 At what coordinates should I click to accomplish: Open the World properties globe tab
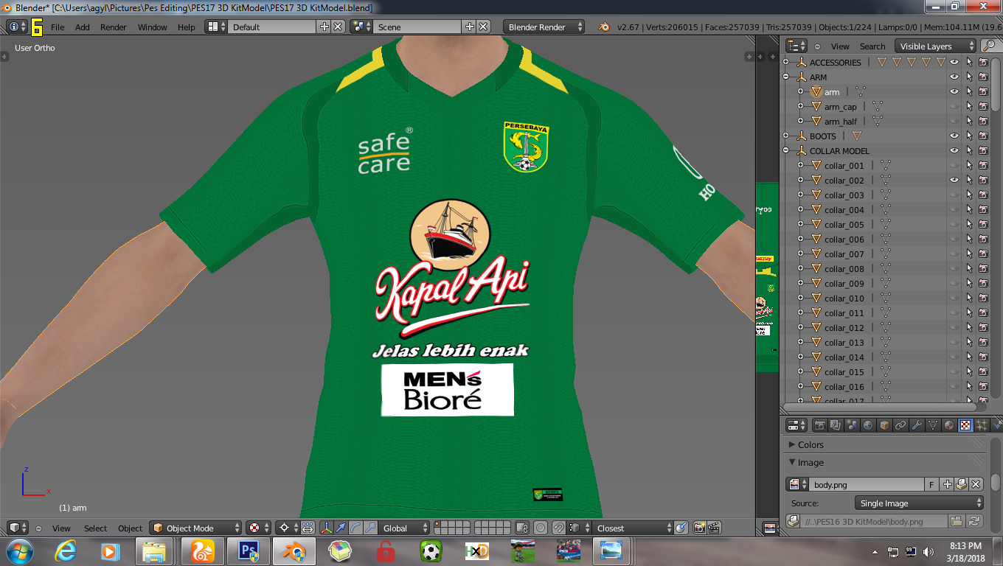[x=868, y=425]
